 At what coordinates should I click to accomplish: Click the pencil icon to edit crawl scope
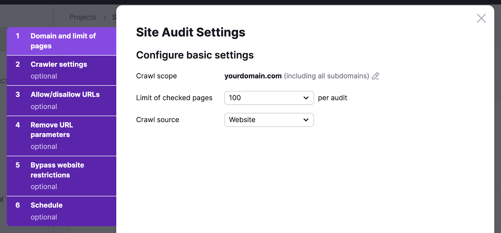pos(375,76)
